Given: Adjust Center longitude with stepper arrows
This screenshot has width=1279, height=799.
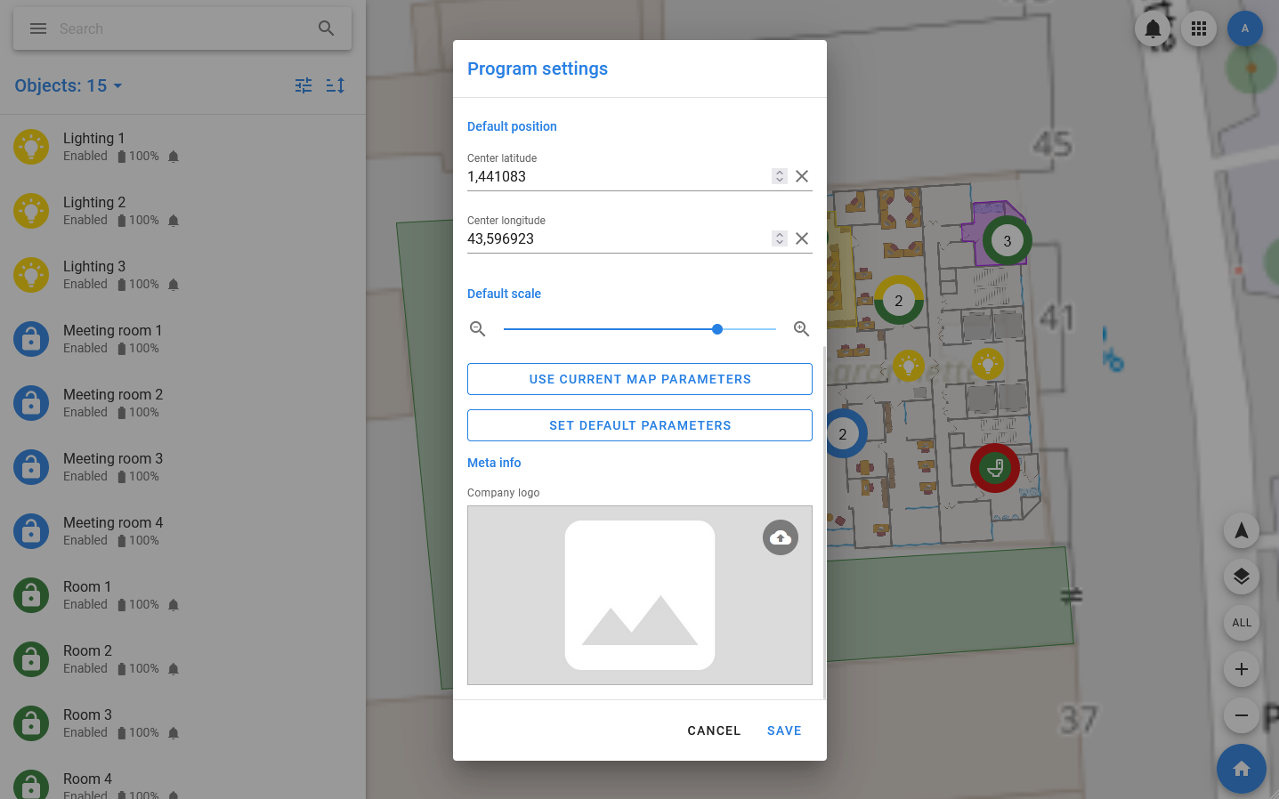Looking at the screenshot, I should [x=780, y=238].
